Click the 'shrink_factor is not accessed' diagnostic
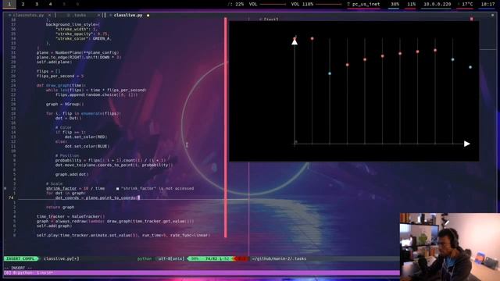 coord(157,189)
